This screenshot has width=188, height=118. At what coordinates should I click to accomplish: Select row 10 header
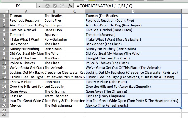(x=4, y=58)
